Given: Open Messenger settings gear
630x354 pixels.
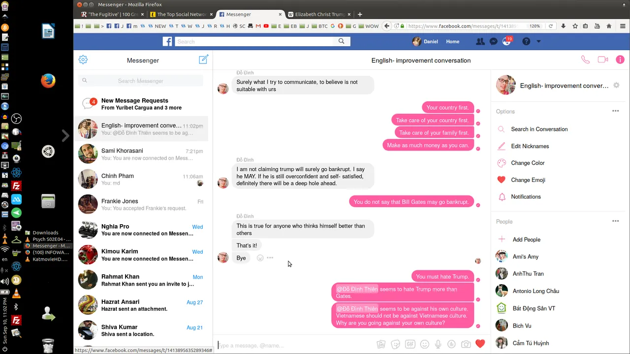Looking at the screenshot, I should (83, 59).
